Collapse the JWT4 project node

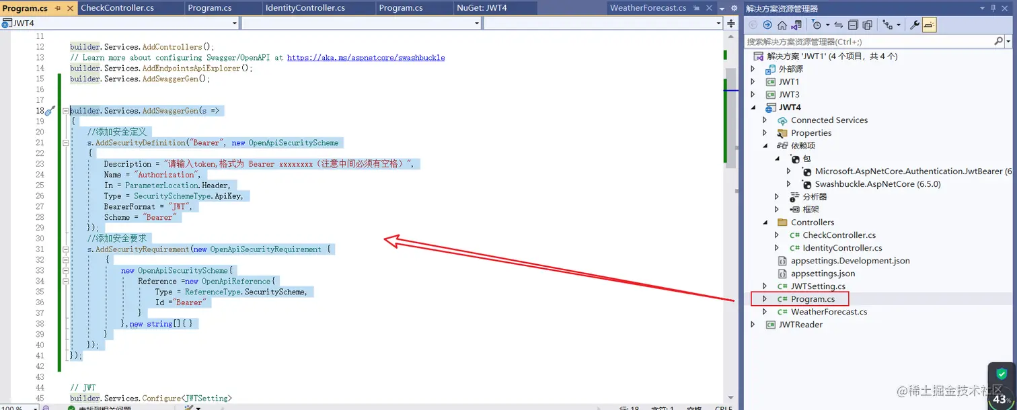click(x=753, y=107)
